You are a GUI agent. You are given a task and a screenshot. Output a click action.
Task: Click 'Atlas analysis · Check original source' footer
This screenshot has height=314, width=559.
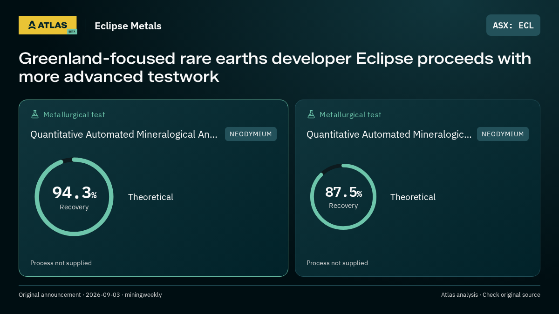(x=491, y=295)
